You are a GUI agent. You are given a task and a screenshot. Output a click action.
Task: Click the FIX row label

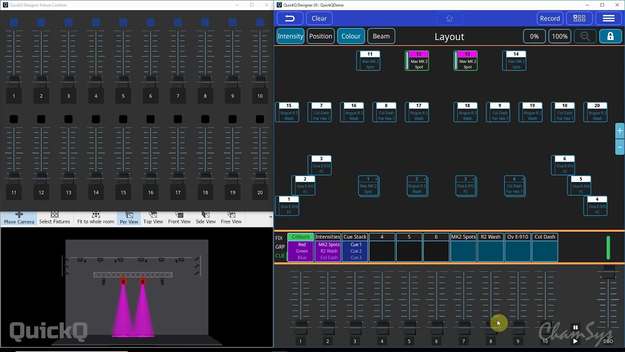pyautogui.click(x=279, y=238)
